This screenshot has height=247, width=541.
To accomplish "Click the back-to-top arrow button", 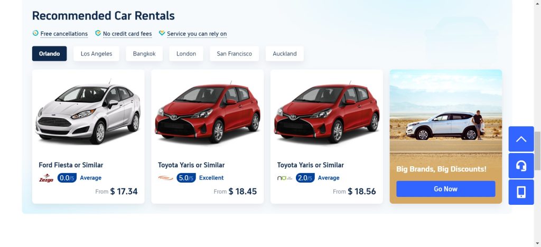I will (x=521, y=139).
